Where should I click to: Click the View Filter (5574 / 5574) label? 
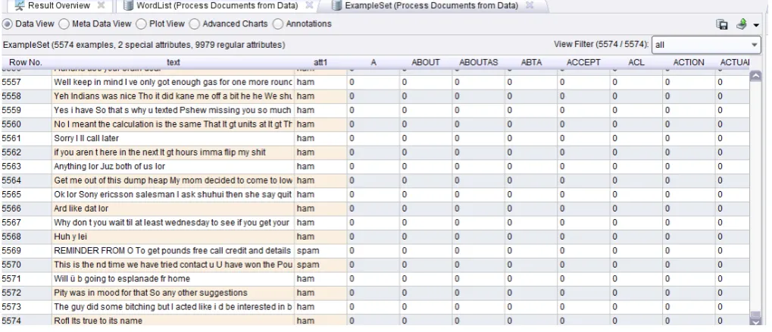point(601,44)
